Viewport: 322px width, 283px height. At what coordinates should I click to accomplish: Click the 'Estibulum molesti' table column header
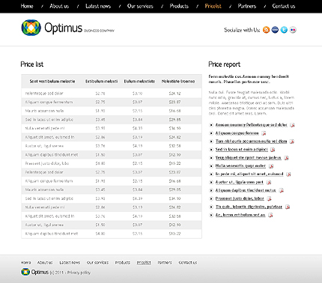102,82
